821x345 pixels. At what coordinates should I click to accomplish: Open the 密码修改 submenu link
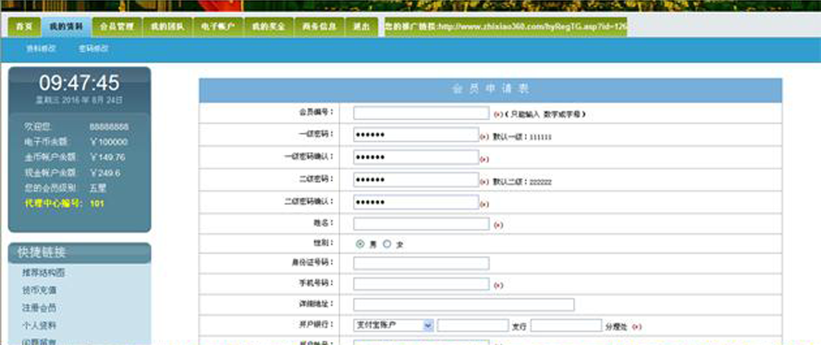[x=93, y=49]
